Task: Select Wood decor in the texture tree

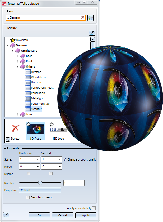Action: pos(39,77)
